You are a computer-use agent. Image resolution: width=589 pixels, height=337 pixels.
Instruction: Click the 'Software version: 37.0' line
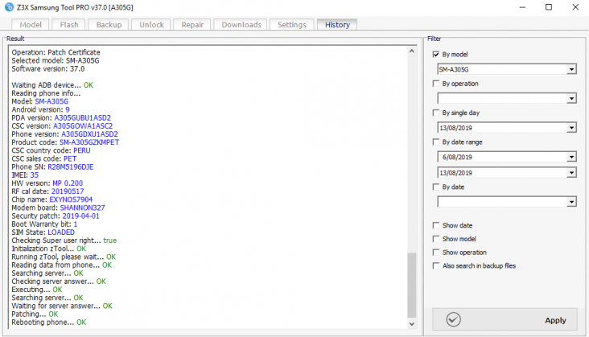[x=48, y=68]
